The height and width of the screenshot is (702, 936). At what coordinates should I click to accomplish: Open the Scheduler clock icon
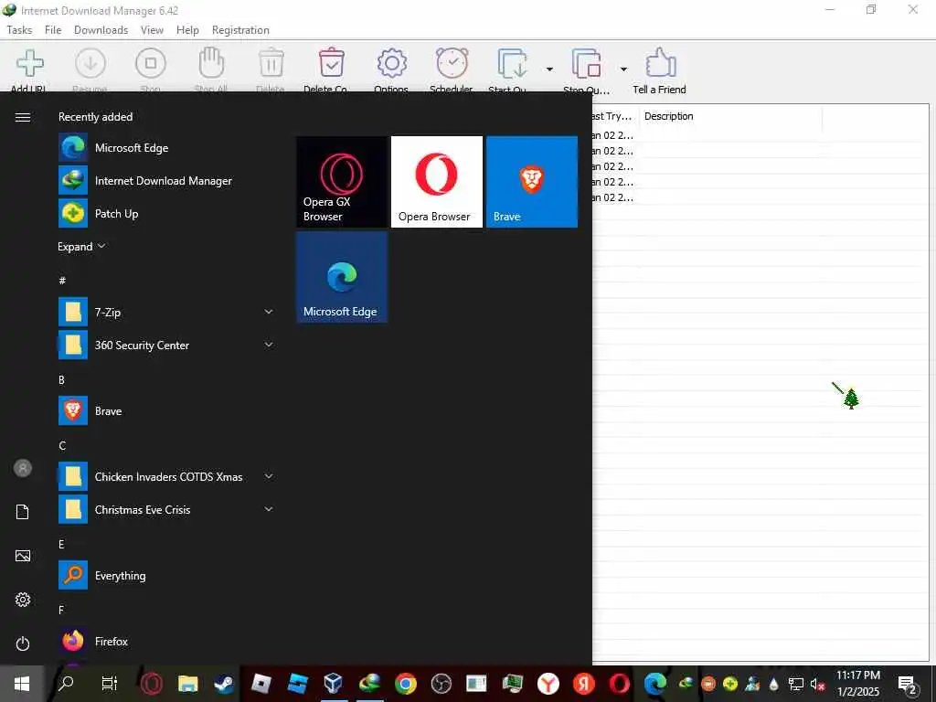(x=452, y=63)
